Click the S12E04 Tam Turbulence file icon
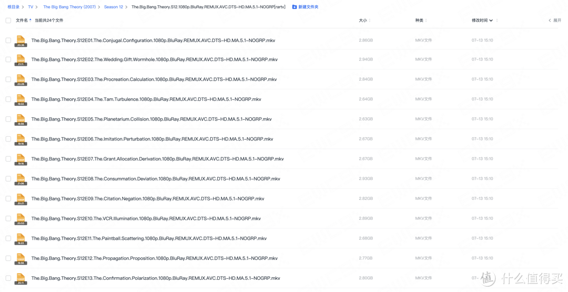568x292 pixels. 21,100
